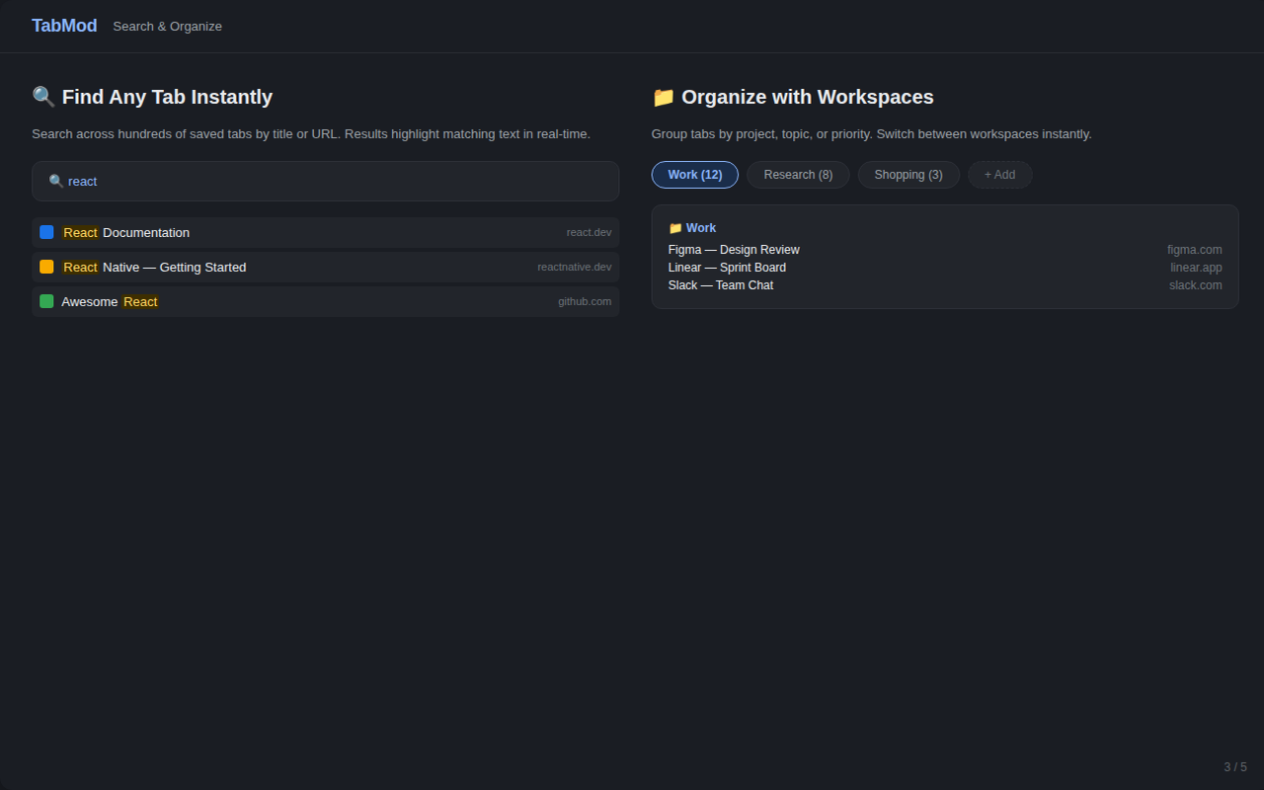The image size is (1264, 790).
Task: Open the React Native — Getting Started result
Action: [x=326, y=267]
